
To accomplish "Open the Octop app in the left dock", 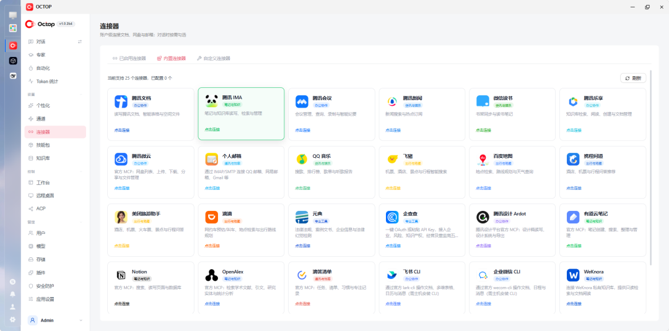I will (x=13, y=45).
